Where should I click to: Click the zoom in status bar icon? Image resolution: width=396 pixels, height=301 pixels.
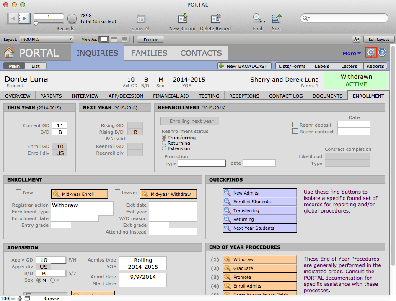[20, 298]
